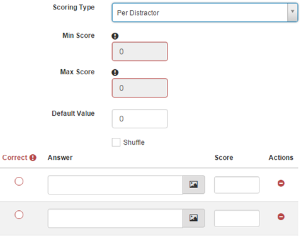
Task: Click the Min Score label
Action: [79, 35]
